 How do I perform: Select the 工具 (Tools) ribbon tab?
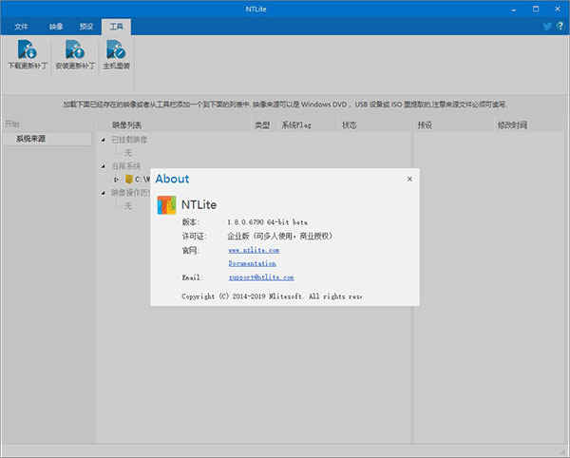[116, 27]
